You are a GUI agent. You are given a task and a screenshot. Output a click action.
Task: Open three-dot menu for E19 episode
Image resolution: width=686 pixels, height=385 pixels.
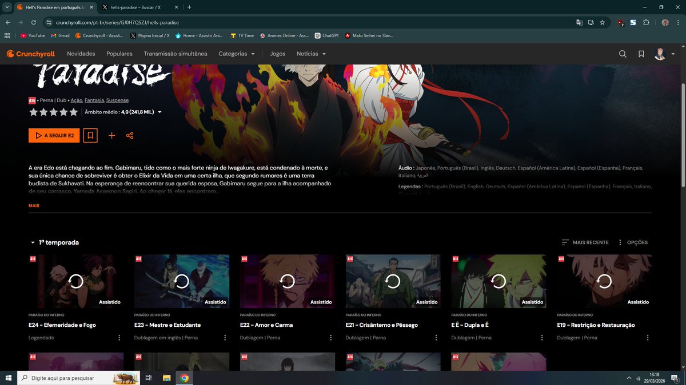click(x=648, y=338)
